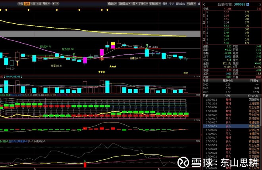Image resolution: width=262 pixels, height=170 pixels.
Task: Click buy level 1 price 5.52
Action: 226,29
